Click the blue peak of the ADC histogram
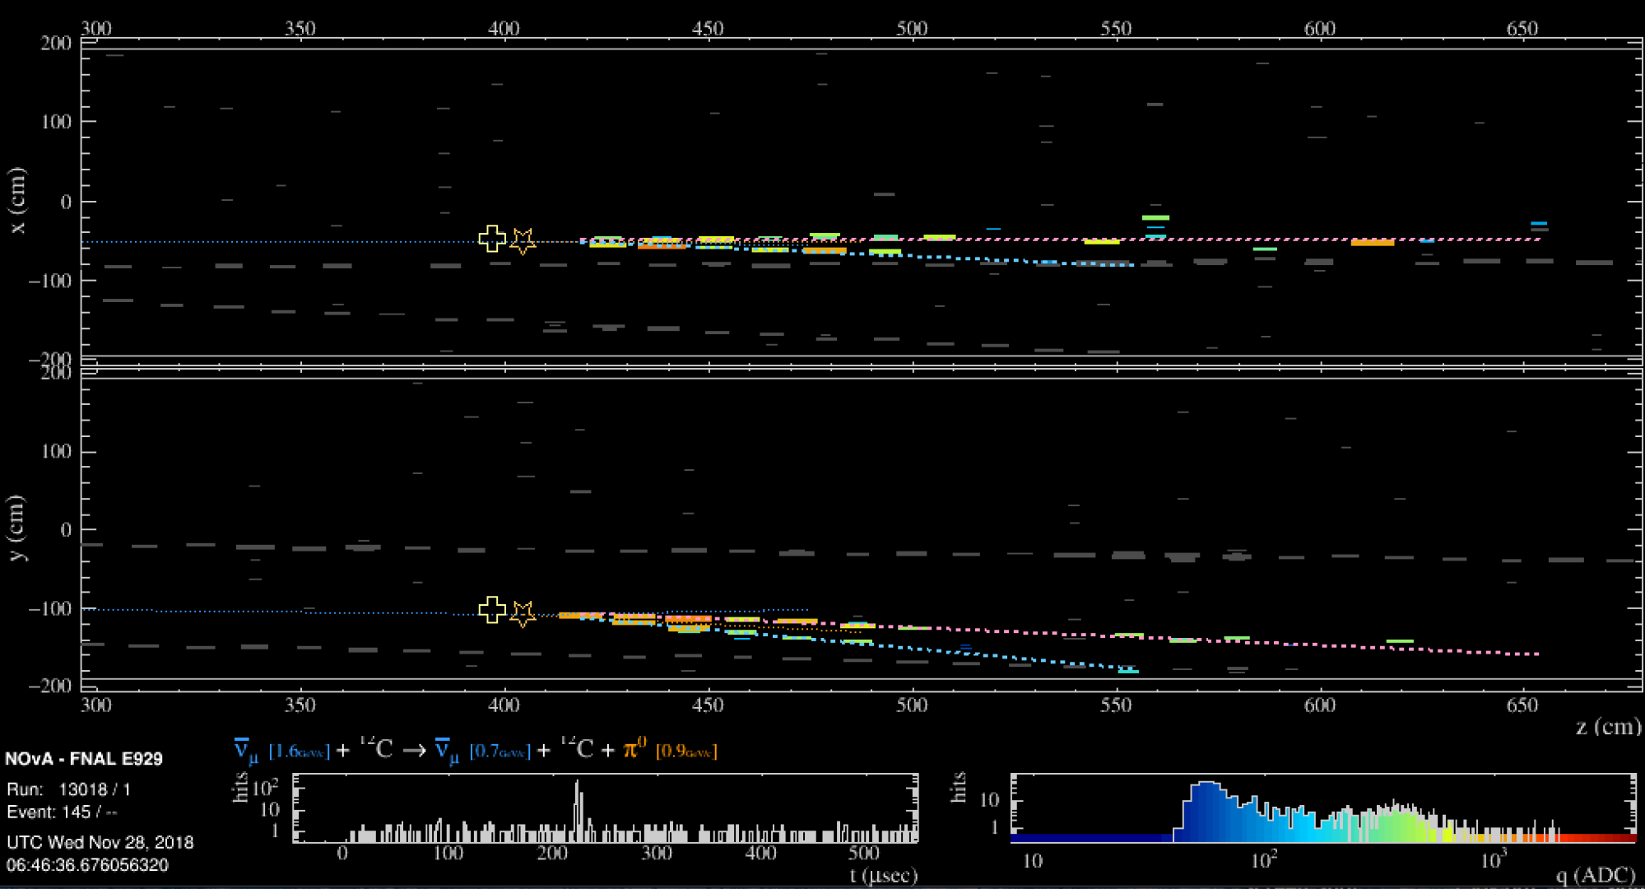The width and height of the screenshot is (1645, 889). tap(1206, 794)
